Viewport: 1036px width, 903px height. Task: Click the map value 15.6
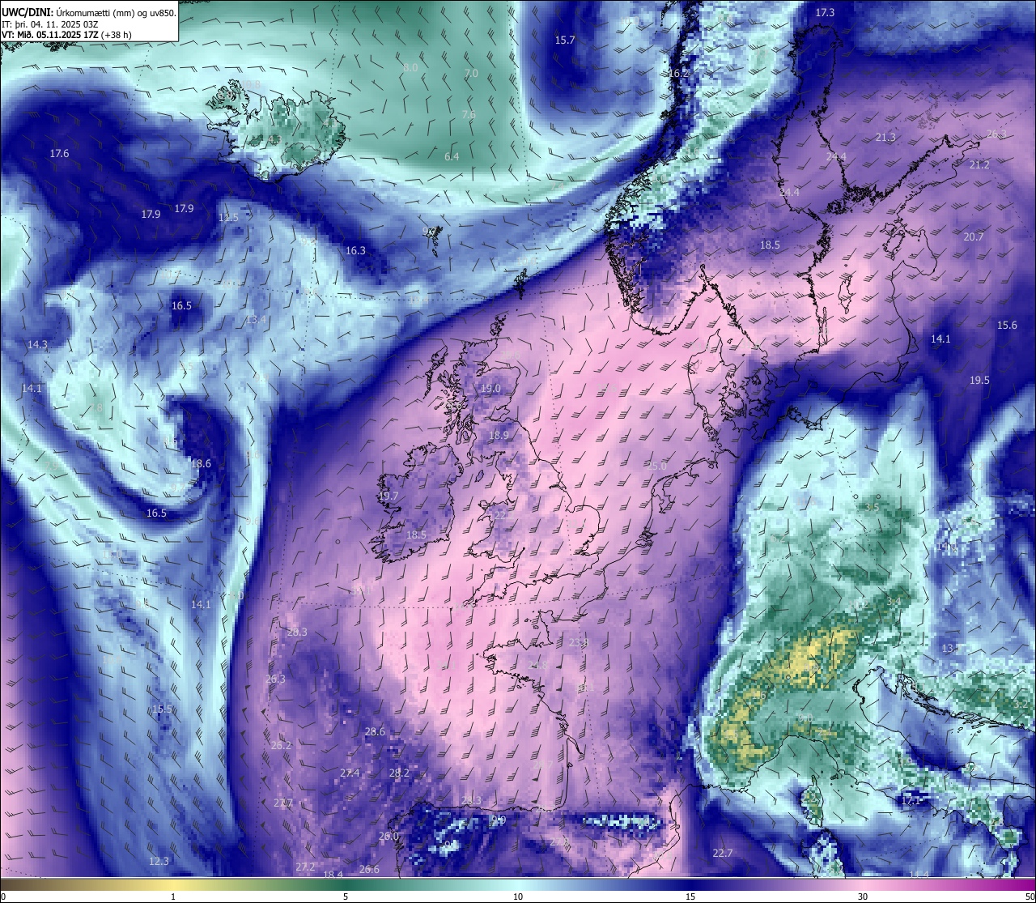point(1007,326)
